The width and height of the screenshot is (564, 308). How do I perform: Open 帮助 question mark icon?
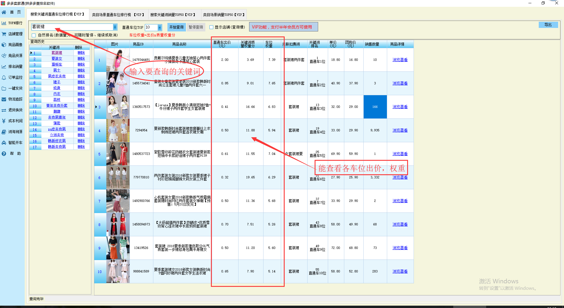4,154
